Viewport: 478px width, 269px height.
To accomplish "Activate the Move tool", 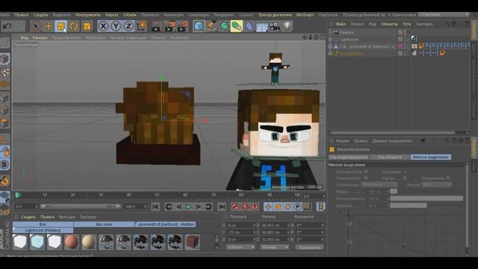I will tap(48, 26).
